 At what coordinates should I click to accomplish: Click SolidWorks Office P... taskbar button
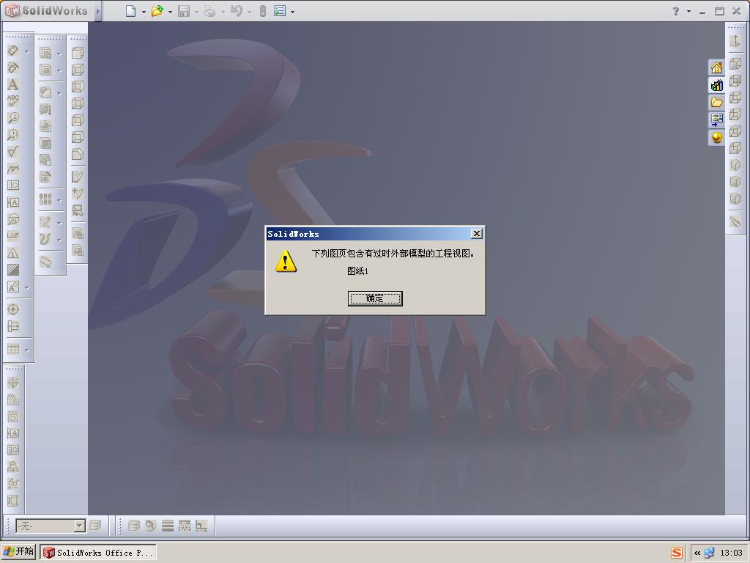pos(98,553)
